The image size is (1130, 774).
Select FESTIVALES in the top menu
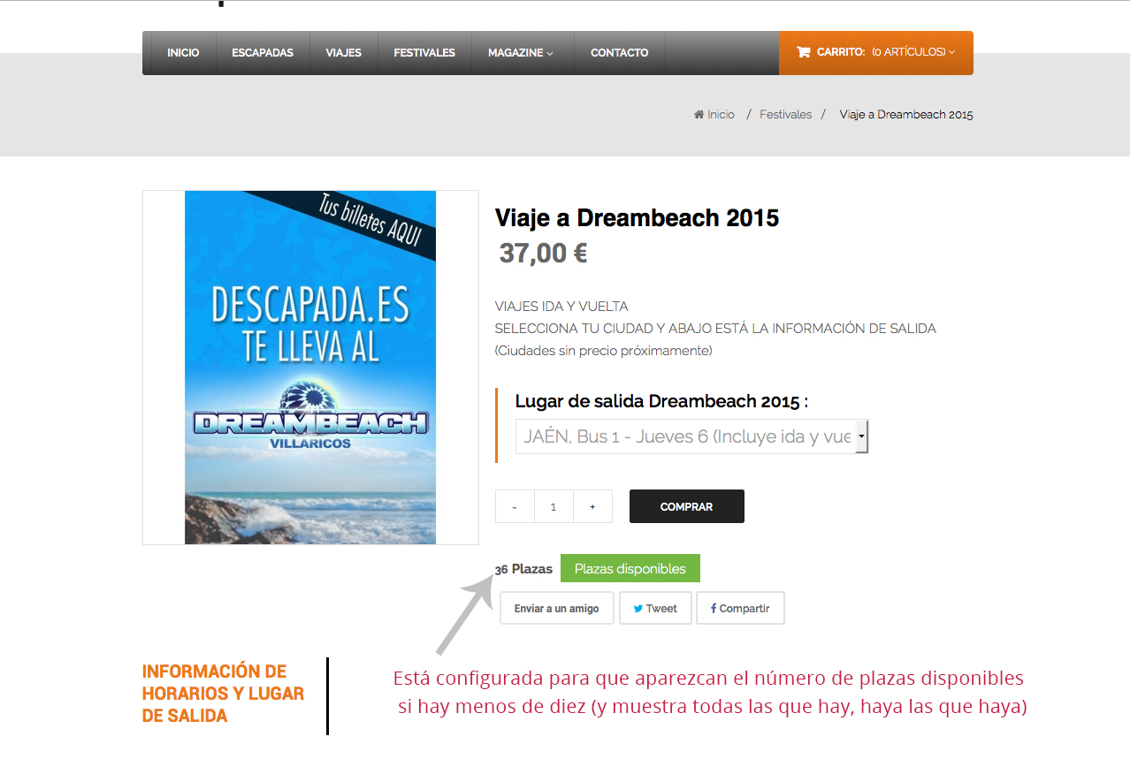[x=424, y=53]
